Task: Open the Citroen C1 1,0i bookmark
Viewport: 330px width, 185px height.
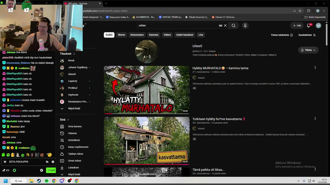Action: (224, 17)
